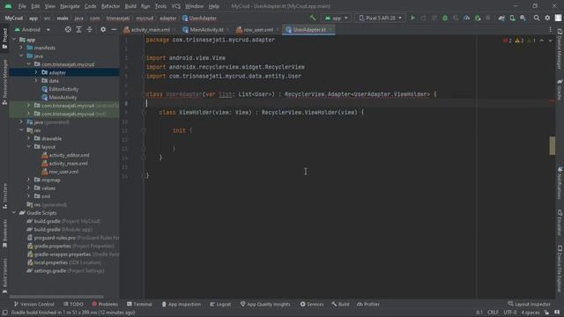
Task: Go to previous highlighted error arrow
Action: (542, 41)
